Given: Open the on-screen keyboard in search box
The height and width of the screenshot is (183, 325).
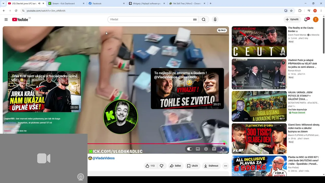Looking at the screenshot, I should [x=195, y=20].
